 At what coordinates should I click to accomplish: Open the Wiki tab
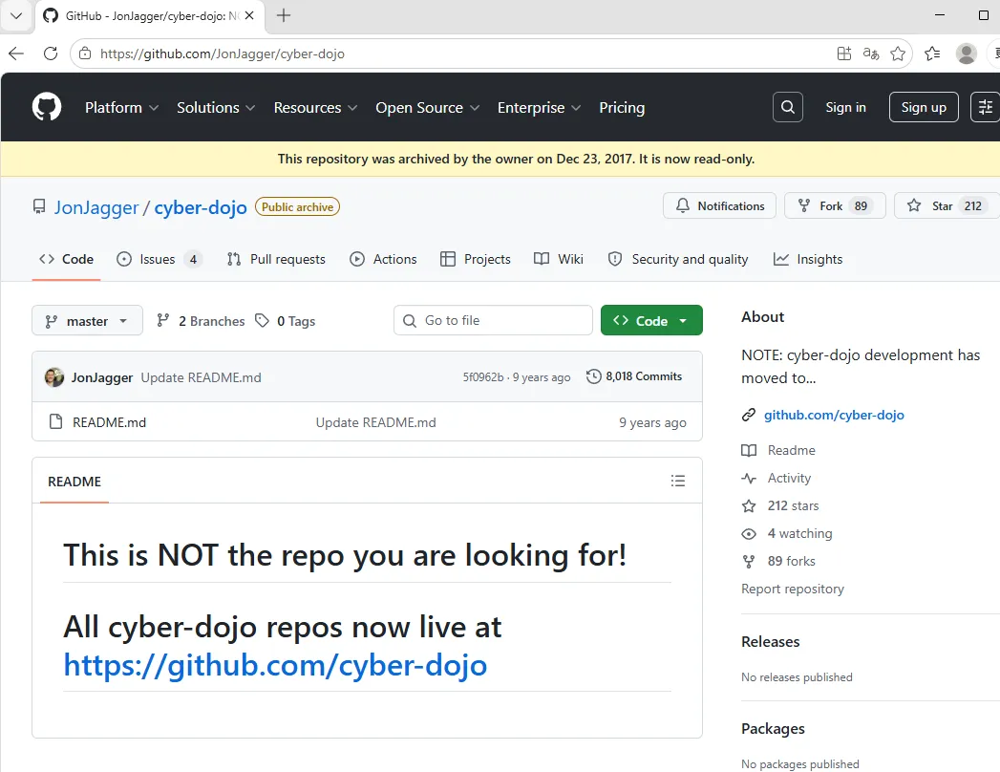pyautogui.click(x=559, y=259)
